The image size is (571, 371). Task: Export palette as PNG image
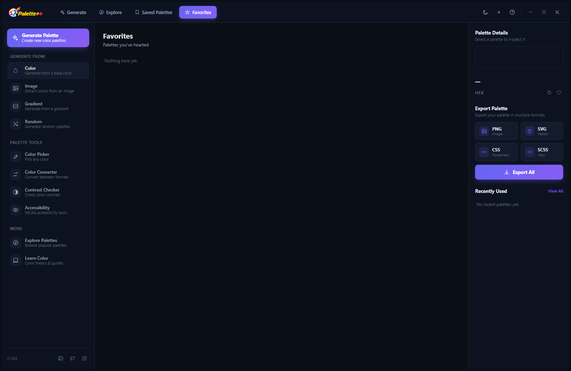tap(496, 131)
